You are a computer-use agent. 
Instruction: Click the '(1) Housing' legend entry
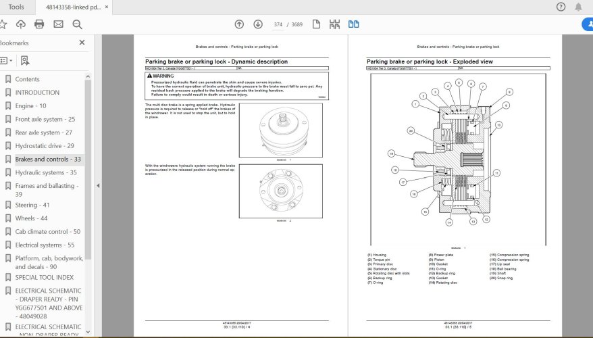tap(377, 255)
